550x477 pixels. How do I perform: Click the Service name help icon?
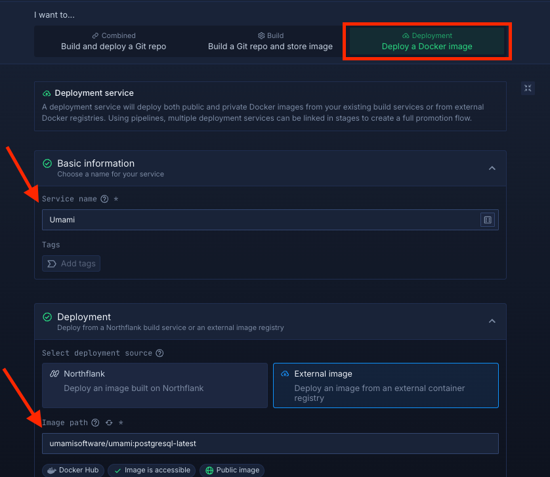pos(104,199)
